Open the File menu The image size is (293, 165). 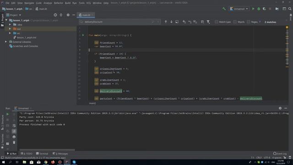(7, 3)
